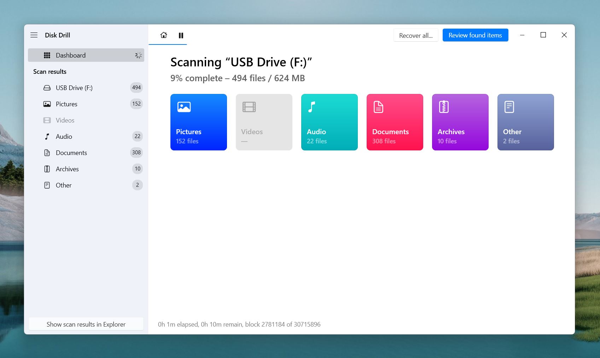This screenshot has width=600, height=358.
Task: Click the music note icon on the Audio card
Action: 311,107
